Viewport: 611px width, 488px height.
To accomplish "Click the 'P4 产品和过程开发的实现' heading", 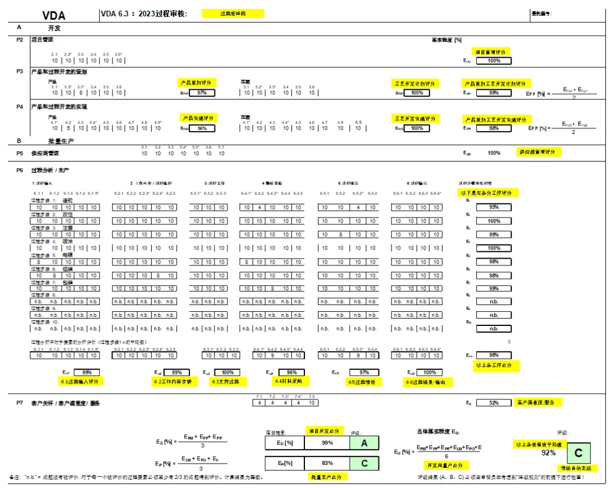I will click(x=52, y=107).
